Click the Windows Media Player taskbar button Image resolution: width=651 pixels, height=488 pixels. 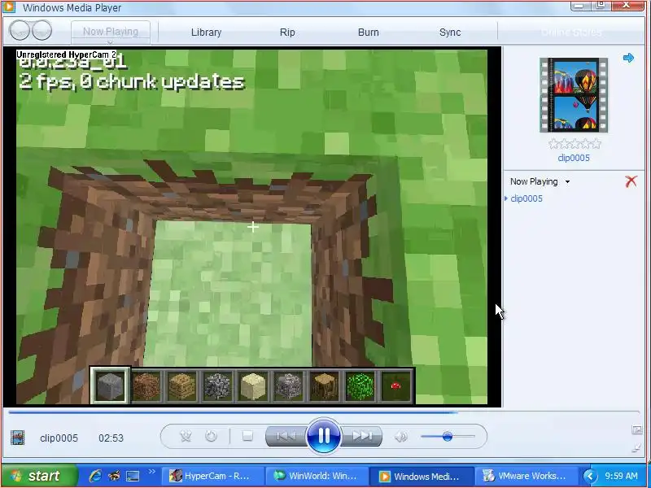point(421,476)
